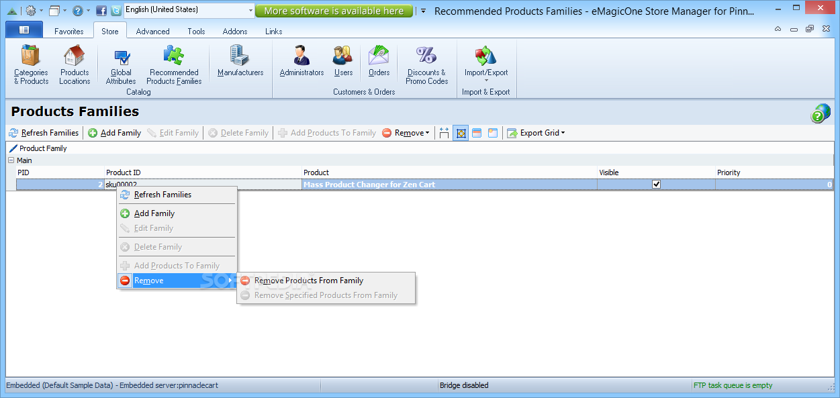840x398 pixels.
Task: Click Add Products To Family in toolbar
Action: point(327,133)
